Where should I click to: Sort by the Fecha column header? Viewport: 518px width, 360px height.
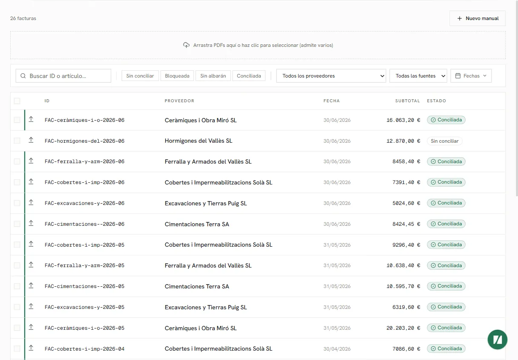point(331,101)
